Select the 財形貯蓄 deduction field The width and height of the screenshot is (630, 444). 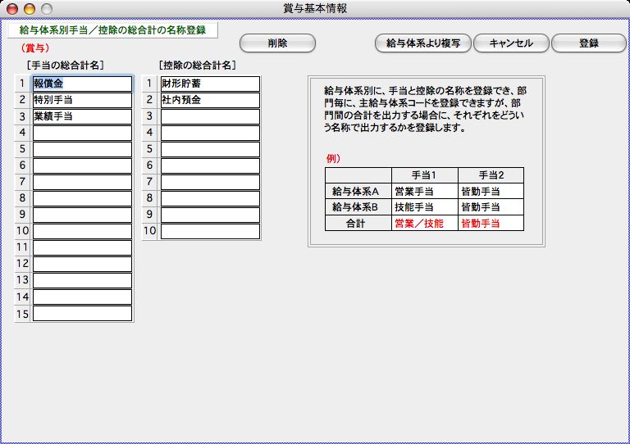click(210, 84)
